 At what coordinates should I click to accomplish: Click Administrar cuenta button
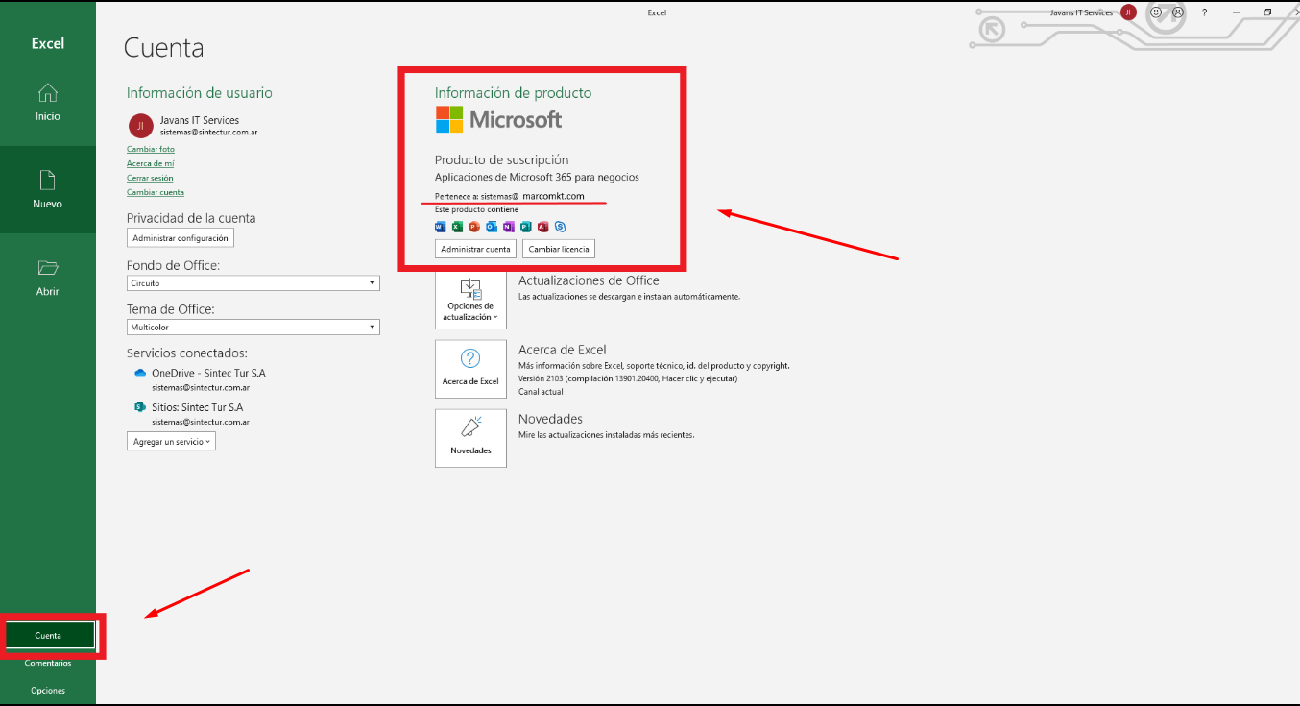click(475, 249)
